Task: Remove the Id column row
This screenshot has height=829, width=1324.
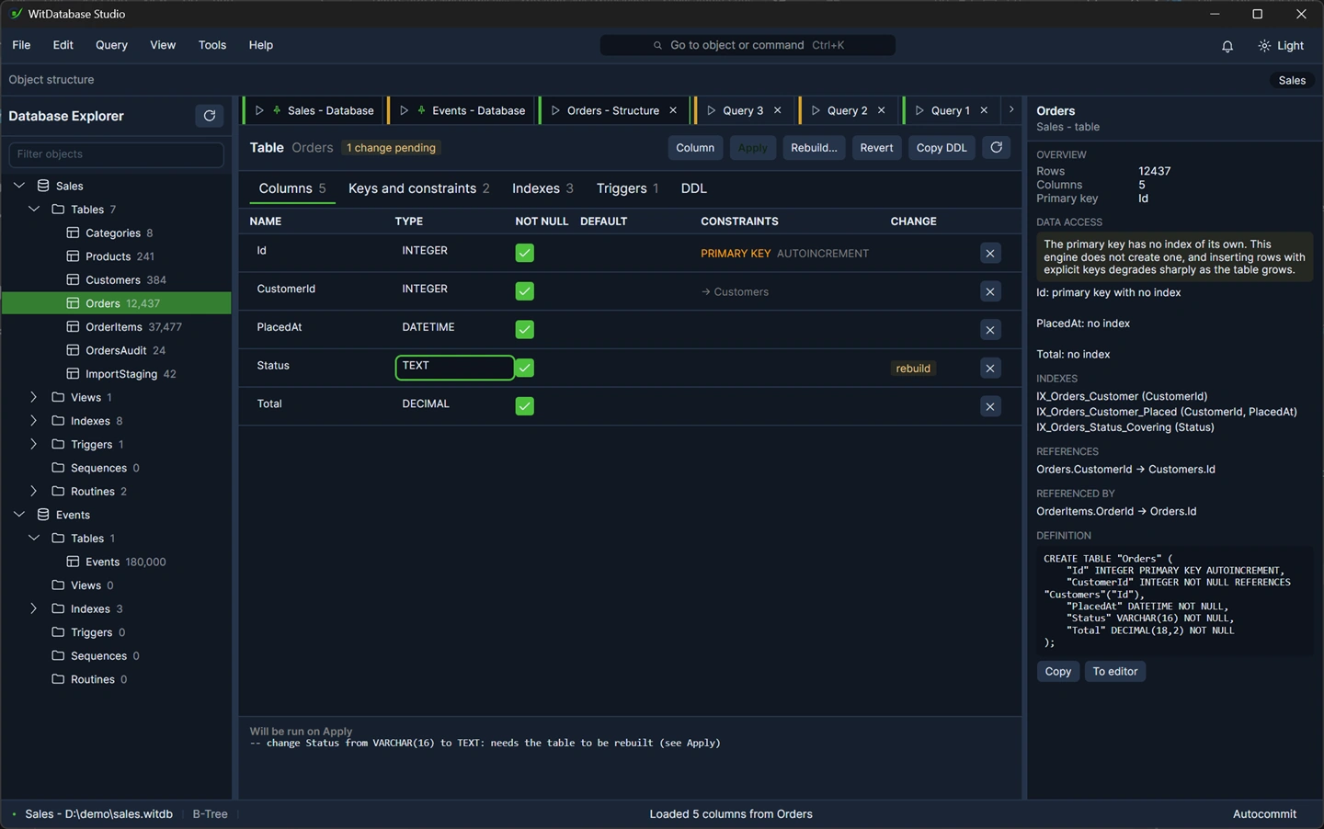Action: (x=990, y=253)
